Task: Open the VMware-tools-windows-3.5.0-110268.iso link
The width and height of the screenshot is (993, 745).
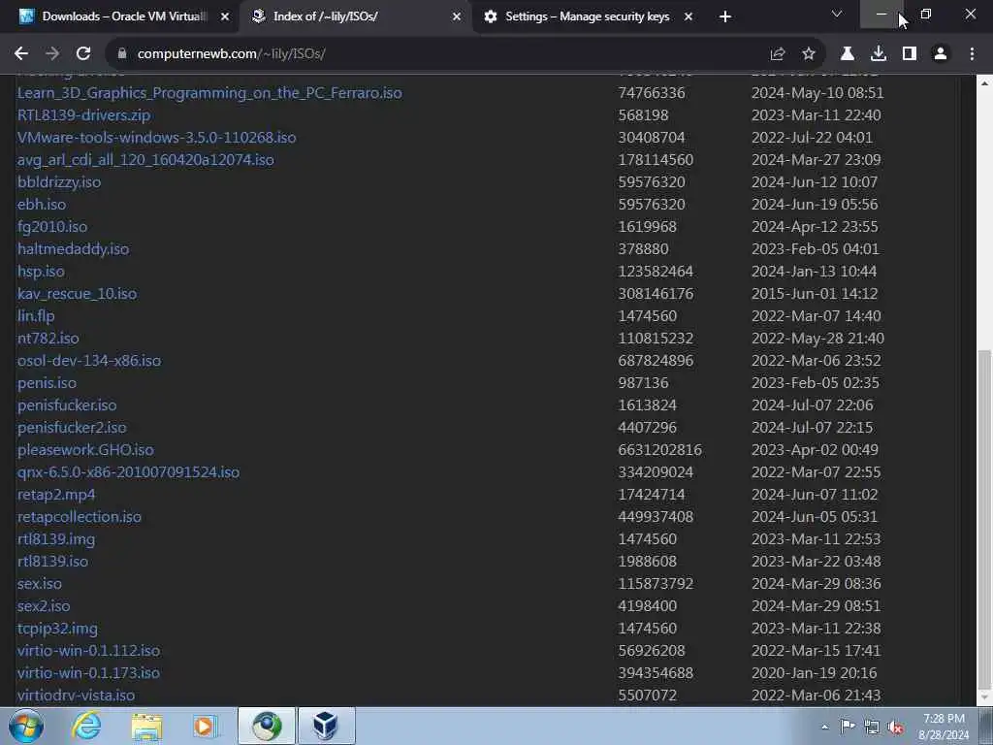Action: coord(156,138)
